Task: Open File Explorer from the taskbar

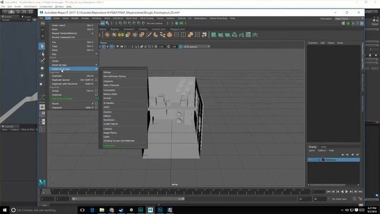Action: click(102, 210)
